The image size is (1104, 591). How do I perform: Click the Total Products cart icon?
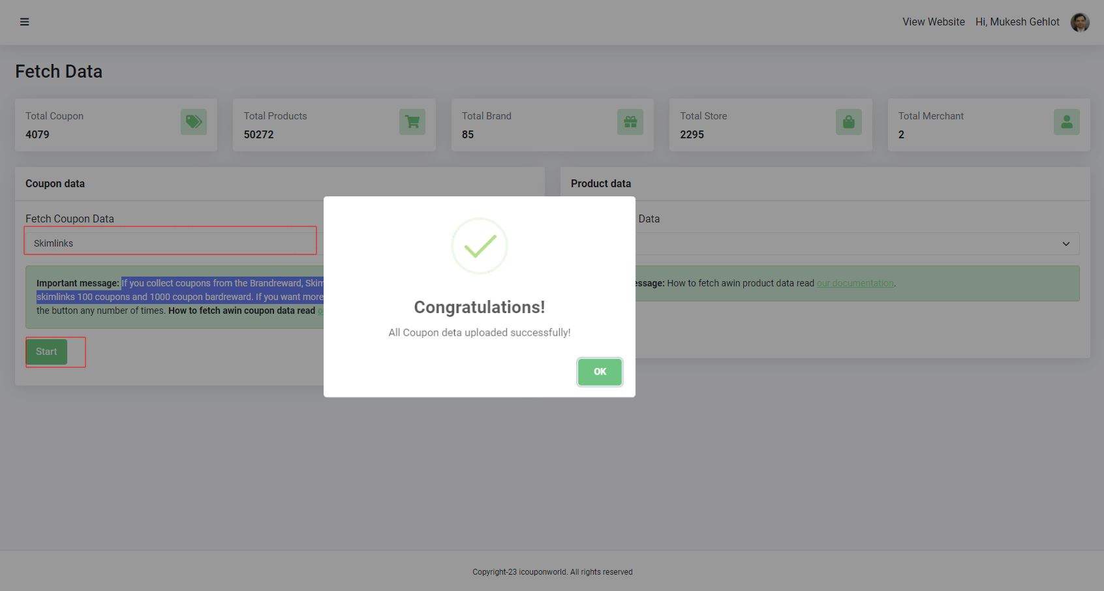pyautogui.click(x=412, y=122)
